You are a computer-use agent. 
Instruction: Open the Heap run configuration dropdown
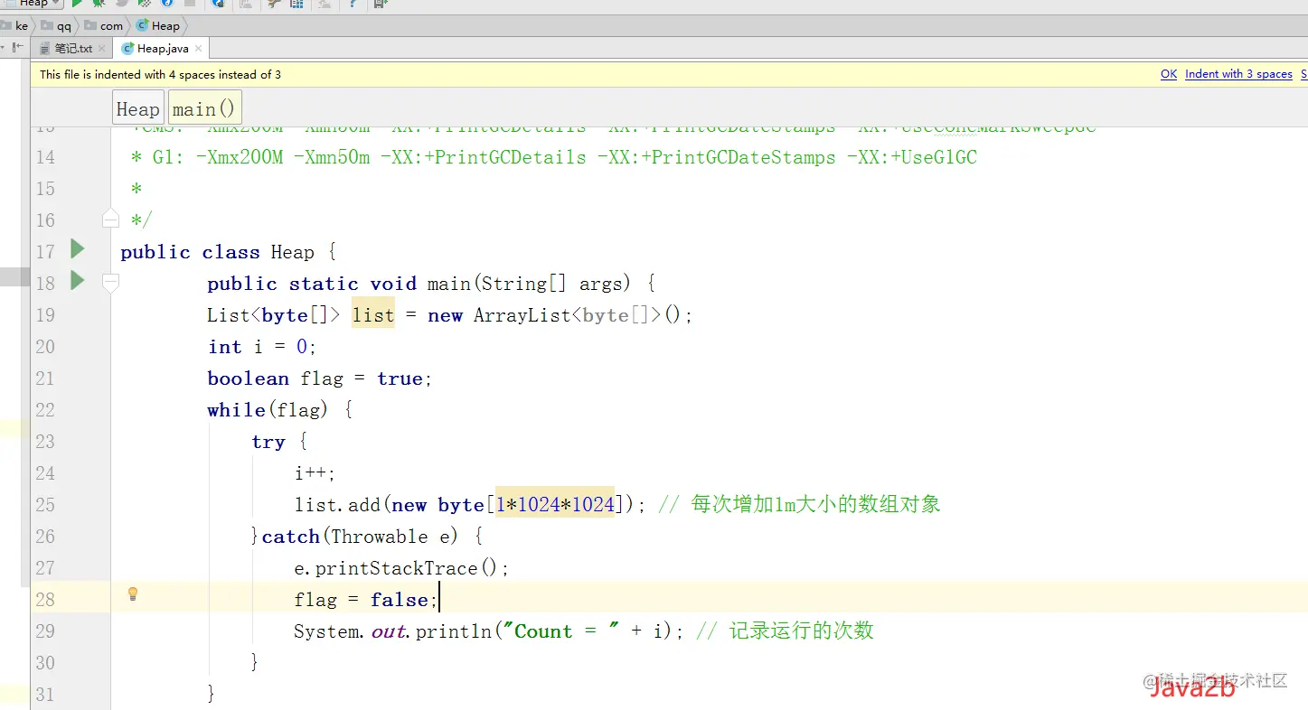click(32, 4)
